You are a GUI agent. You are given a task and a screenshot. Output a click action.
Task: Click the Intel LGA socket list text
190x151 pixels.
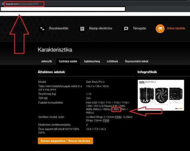[x=107, y=104]
